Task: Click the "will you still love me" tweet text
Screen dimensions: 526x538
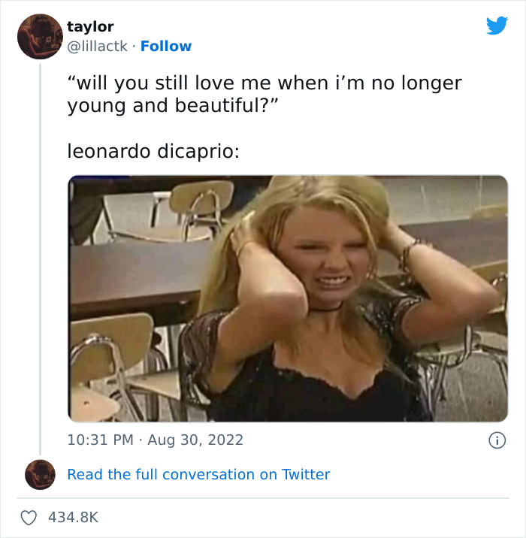Action: click(x=263, y=83)
